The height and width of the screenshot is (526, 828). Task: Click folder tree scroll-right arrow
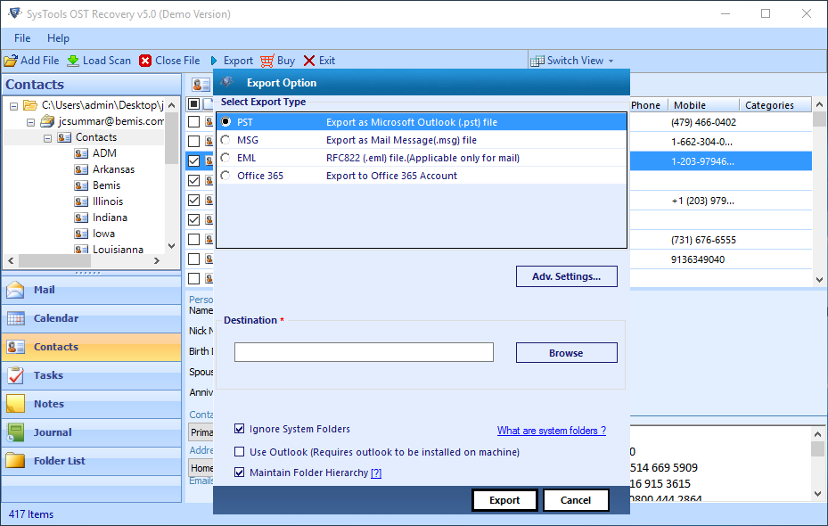pyautogui.click(x=156, y=260)
